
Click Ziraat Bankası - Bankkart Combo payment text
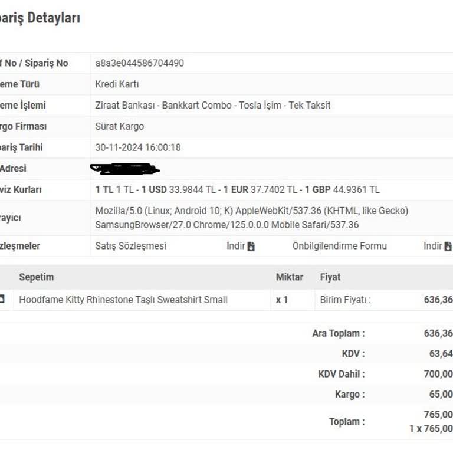coord(213,105)
